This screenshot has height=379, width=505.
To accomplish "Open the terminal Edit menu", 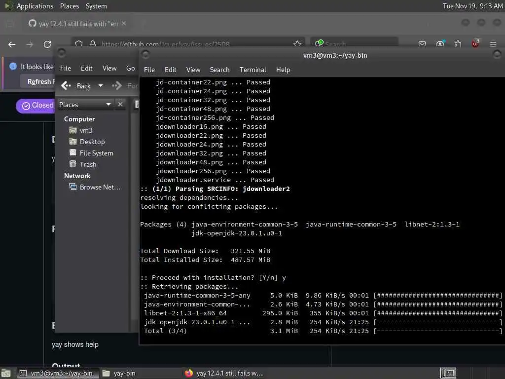I will pos(170,70).
